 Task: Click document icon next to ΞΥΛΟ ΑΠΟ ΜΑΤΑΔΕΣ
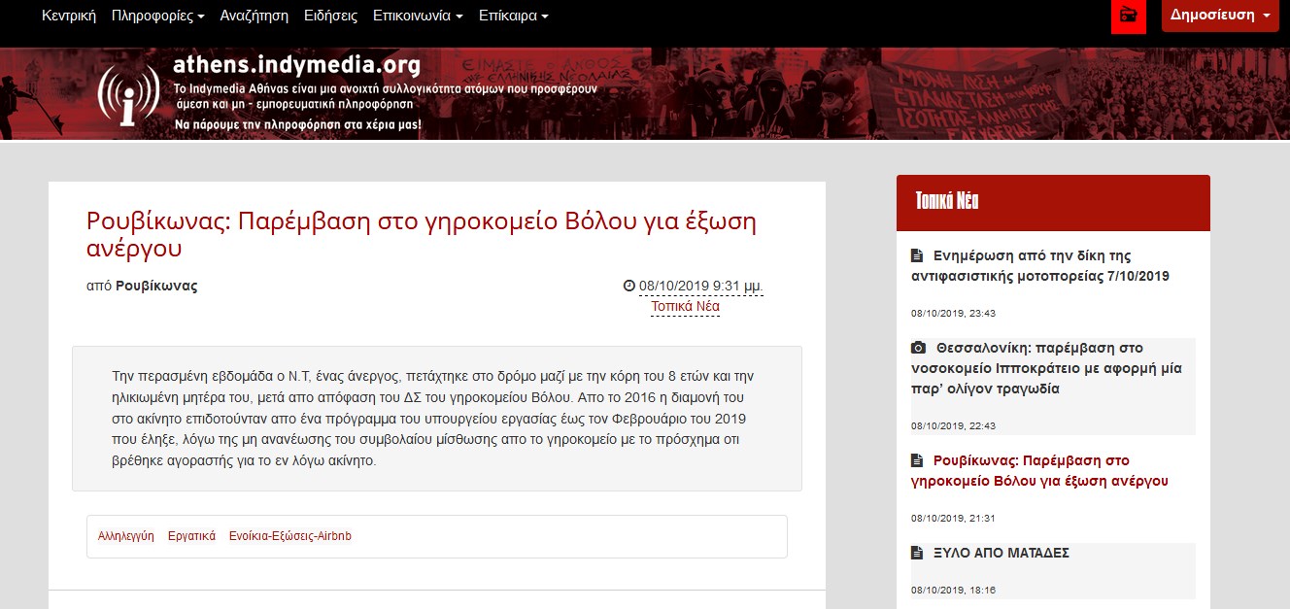click(x=916, y=553)
